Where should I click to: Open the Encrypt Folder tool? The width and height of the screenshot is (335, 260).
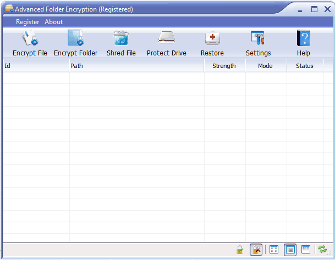click(x=75, y=43)
